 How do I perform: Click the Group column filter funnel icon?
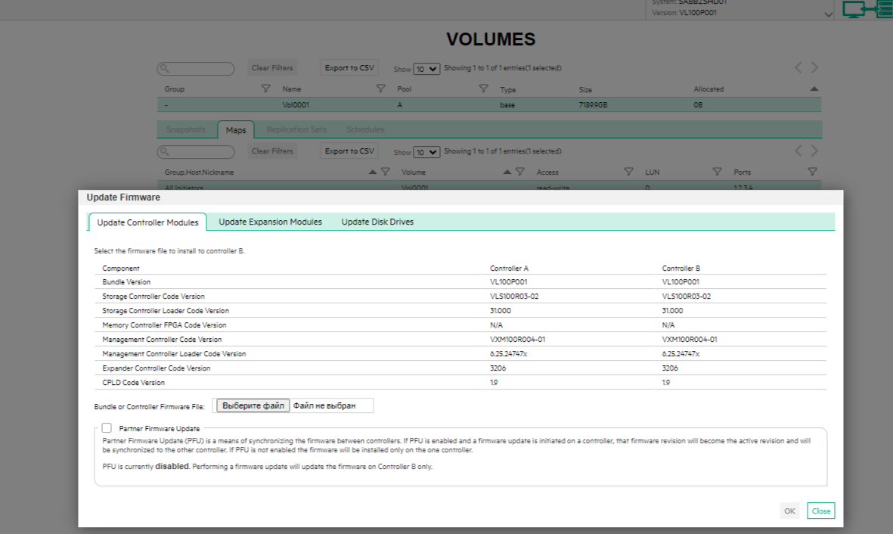265,88
